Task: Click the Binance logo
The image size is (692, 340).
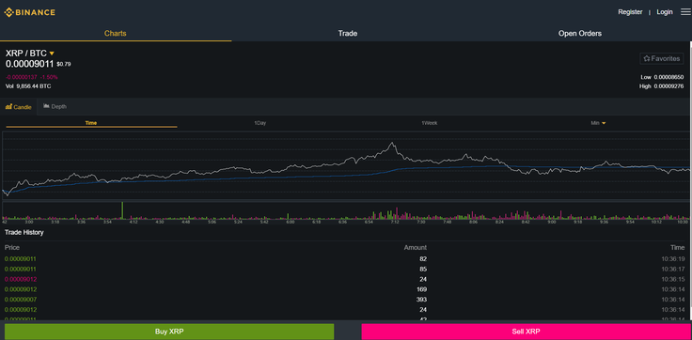Action: [29, 12]
